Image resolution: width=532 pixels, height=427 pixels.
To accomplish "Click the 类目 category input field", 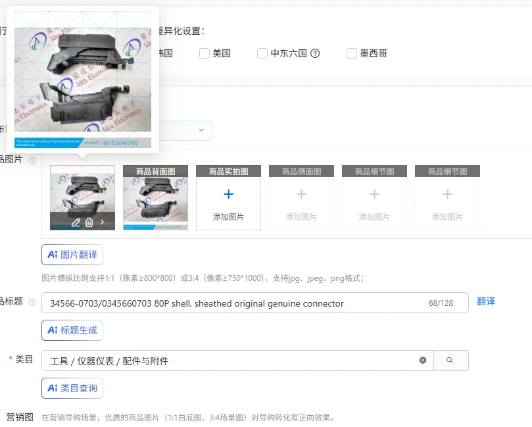I will 237,361.
